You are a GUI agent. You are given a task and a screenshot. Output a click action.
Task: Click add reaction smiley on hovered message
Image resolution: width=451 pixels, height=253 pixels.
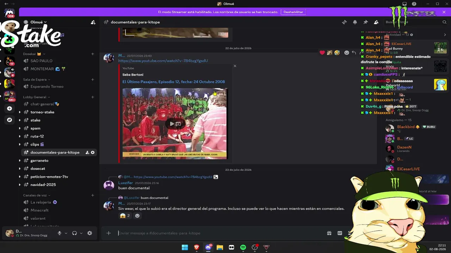pyautogui.click(x=347, y=53)
